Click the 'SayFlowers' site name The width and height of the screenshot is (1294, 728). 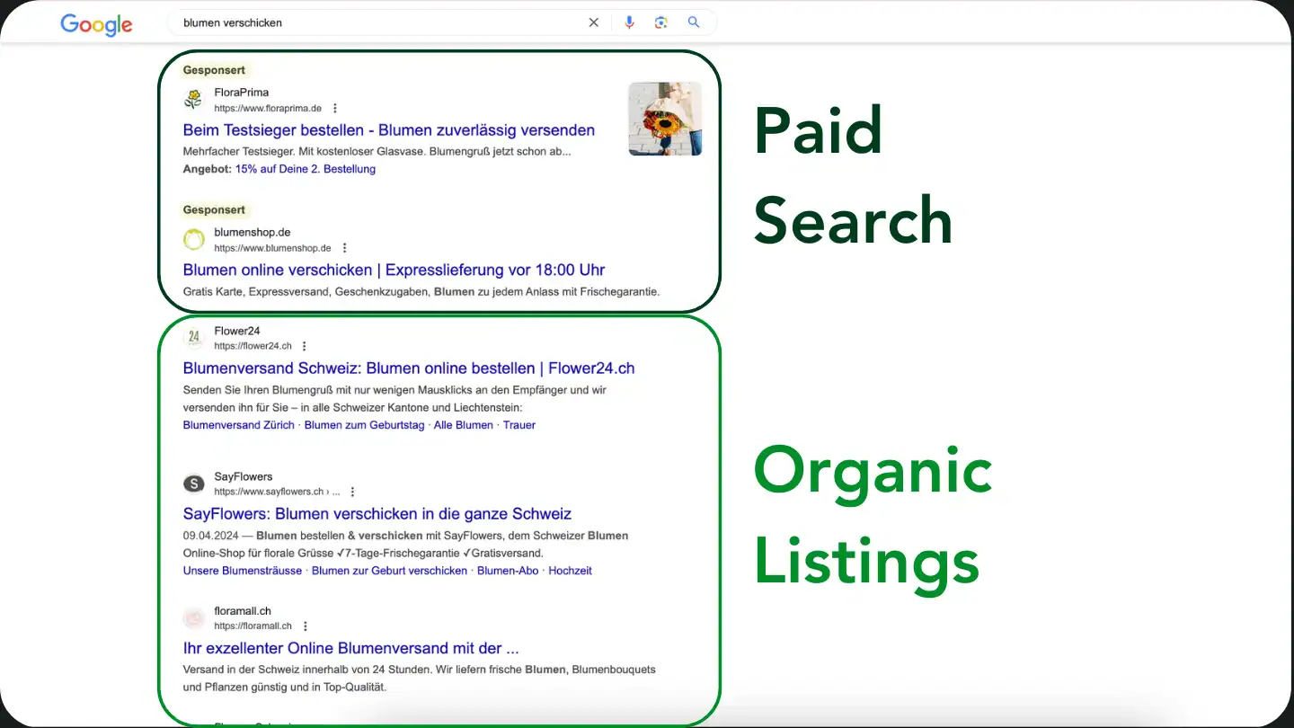(243, 477)
